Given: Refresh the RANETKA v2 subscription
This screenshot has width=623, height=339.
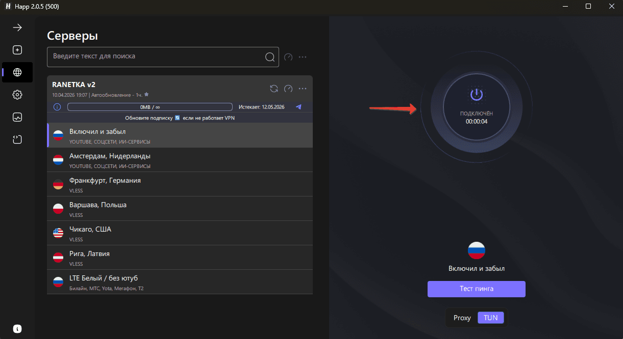Looking at the screenshot, I should 274,89.
